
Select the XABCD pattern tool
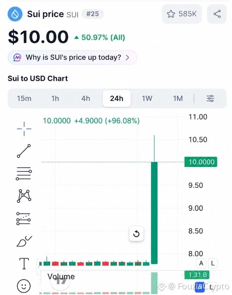24,196
